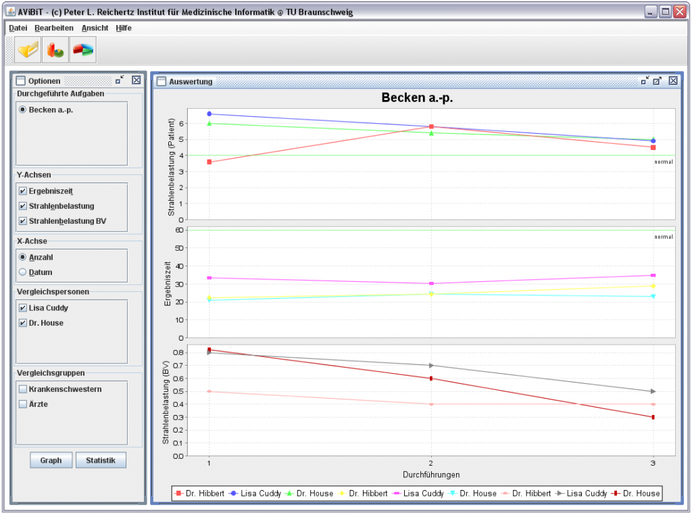Screen dimensions: 692x515
Task: Click gray Lisa Cuddy legend entry
Action: (581, 493)
